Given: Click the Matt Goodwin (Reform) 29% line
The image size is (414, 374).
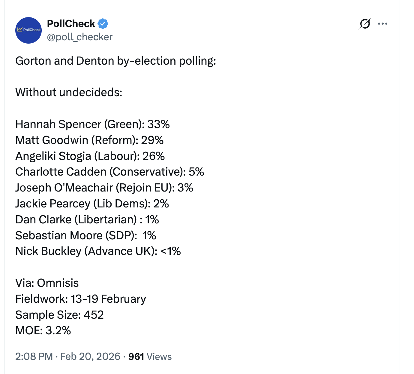Looking at the screenshot, I should 89,140.
